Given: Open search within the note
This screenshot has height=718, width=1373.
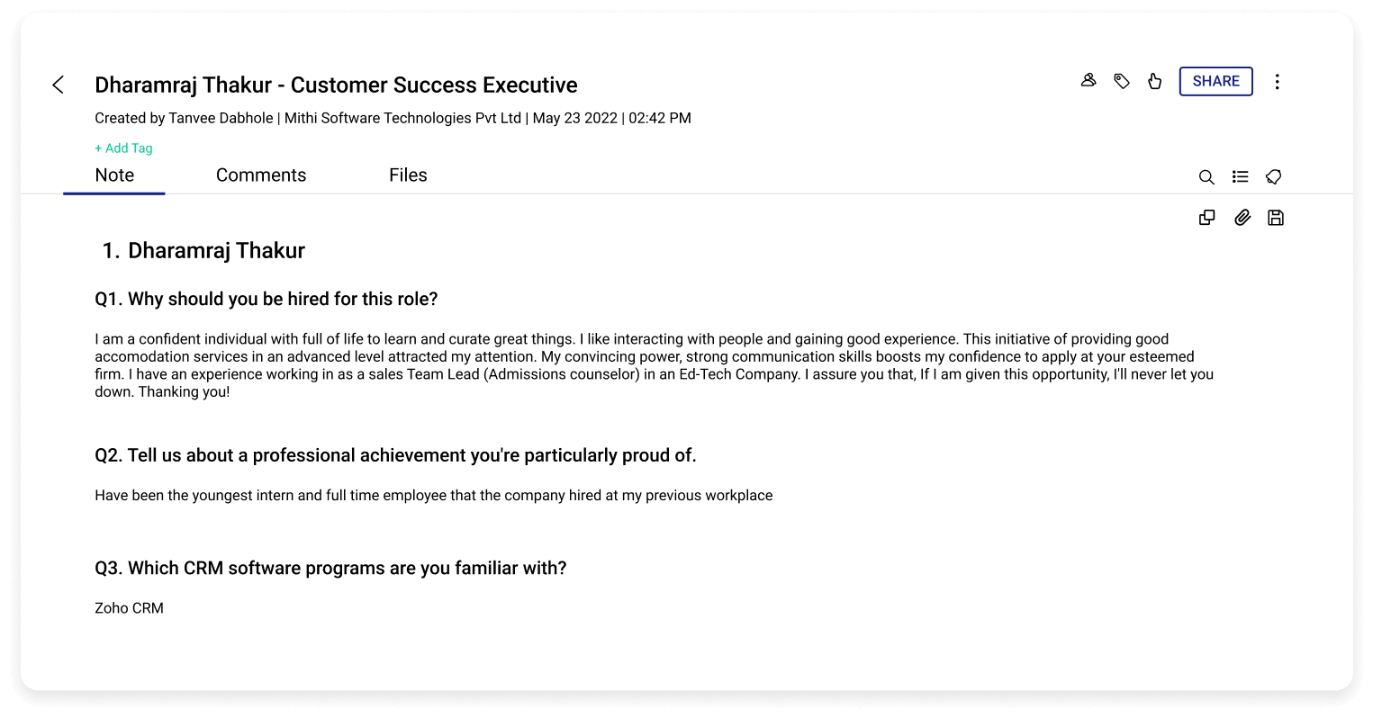Looking at the screenshot, I should point(1206,177).
